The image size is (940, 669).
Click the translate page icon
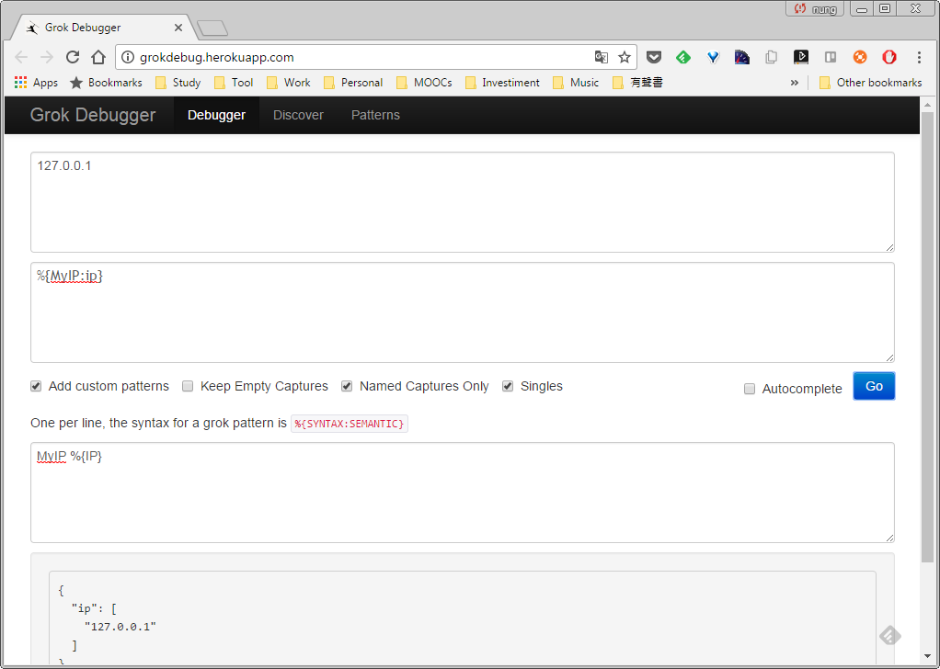coord(601,58)
